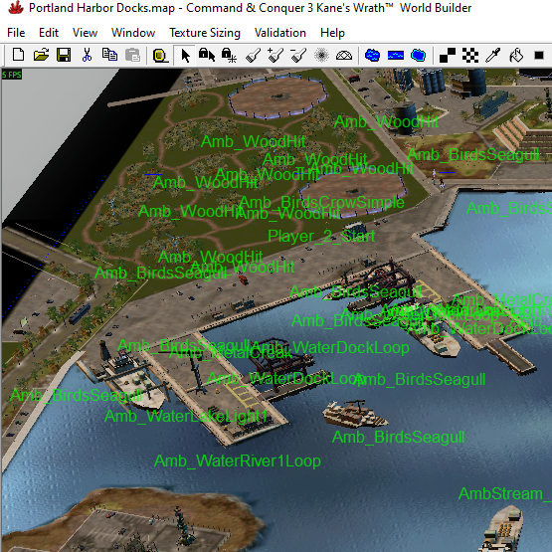Click the small gunboat in the harbor water
This screenshot has width=552, height=552.
[x=355, y=414]
